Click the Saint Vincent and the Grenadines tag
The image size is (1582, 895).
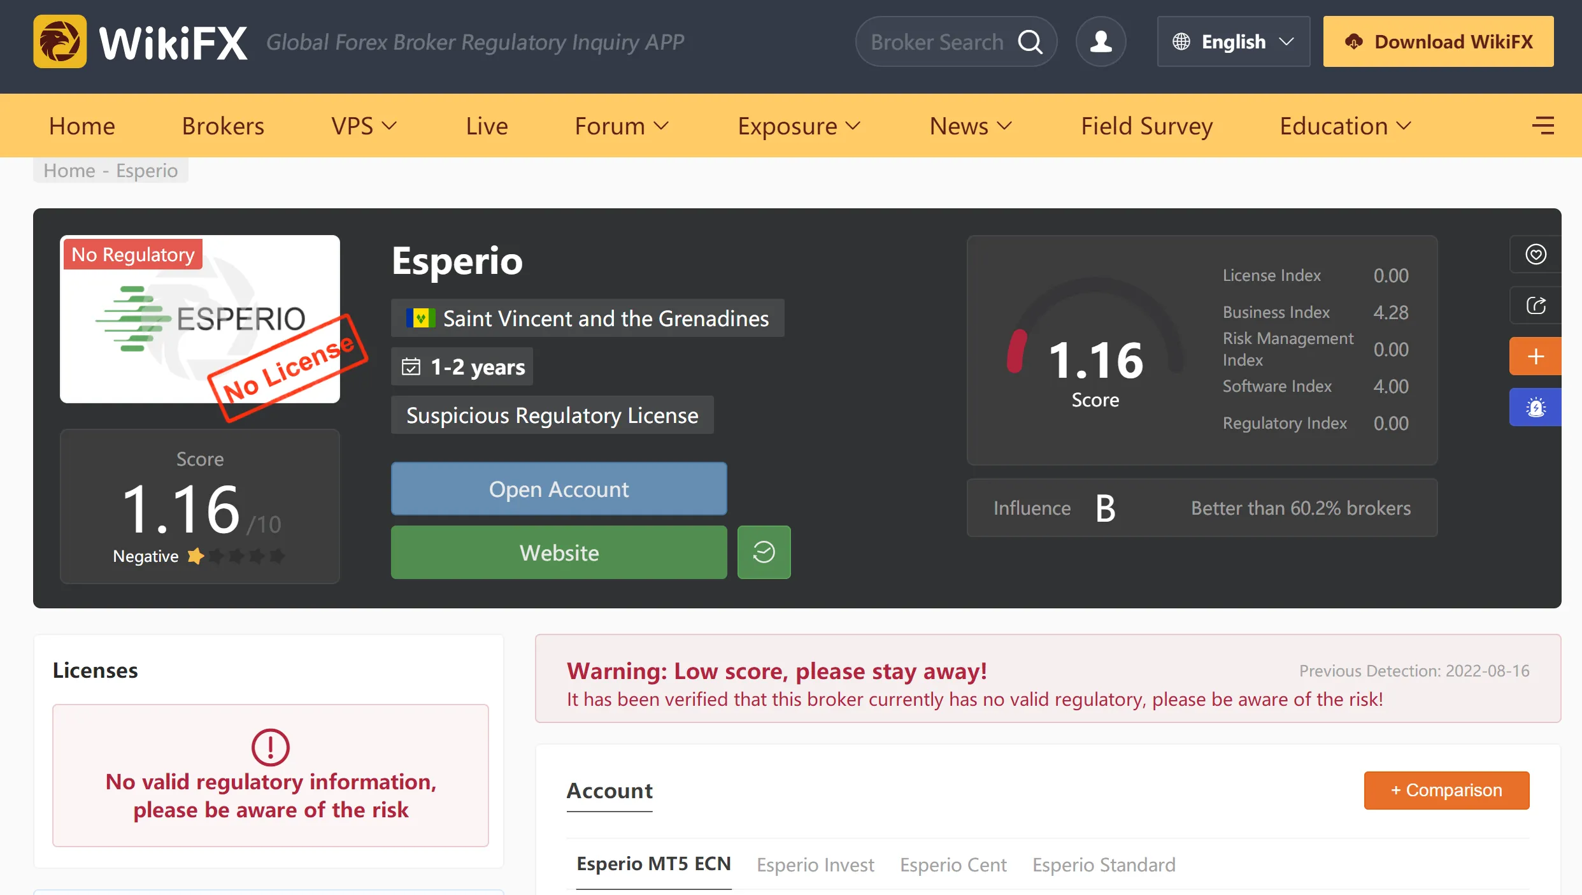587,318
